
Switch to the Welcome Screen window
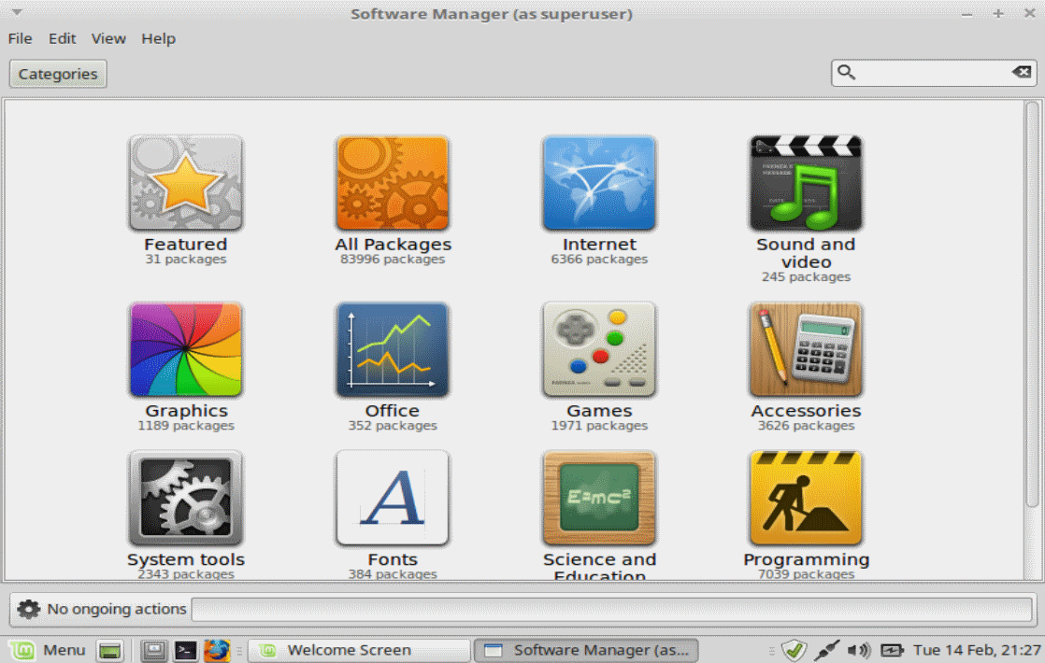coord(359,650)
